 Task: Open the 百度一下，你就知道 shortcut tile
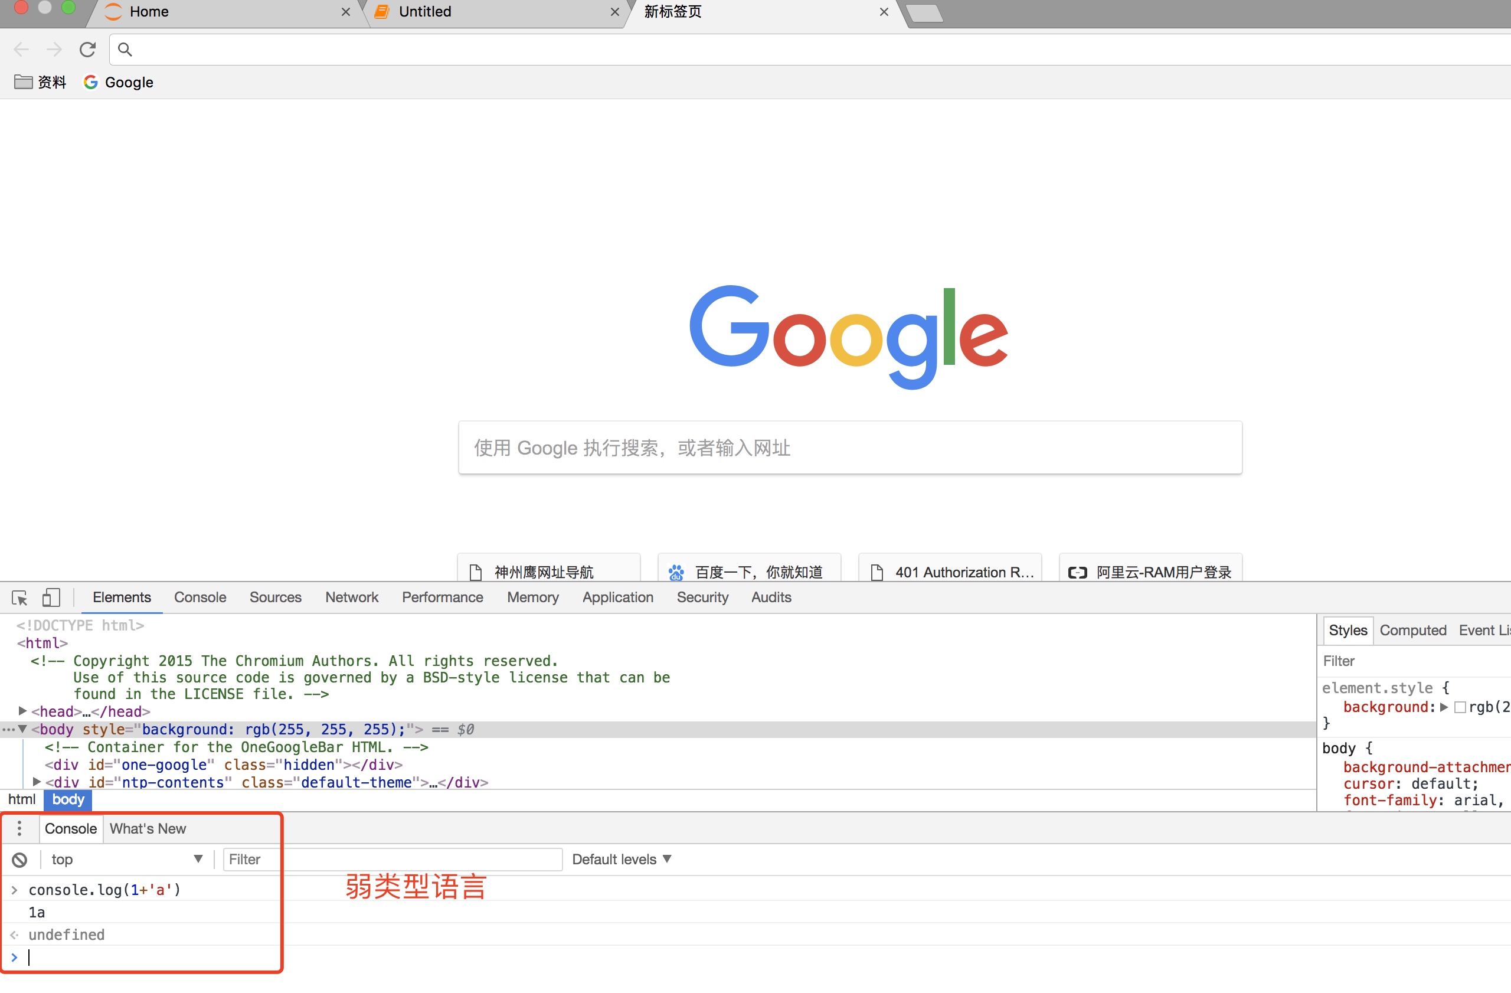[749, 567]
